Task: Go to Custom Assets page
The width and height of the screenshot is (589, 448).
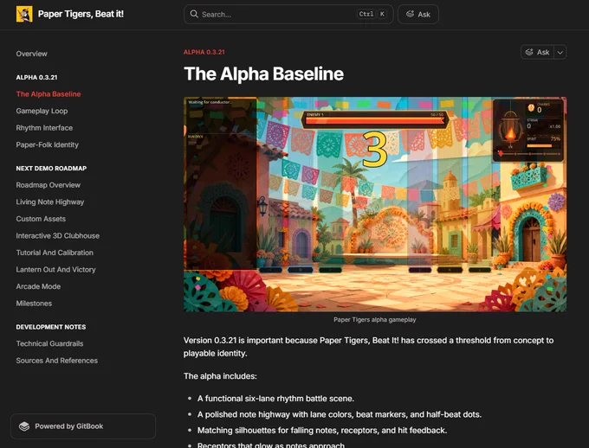Action: (41, 219)
